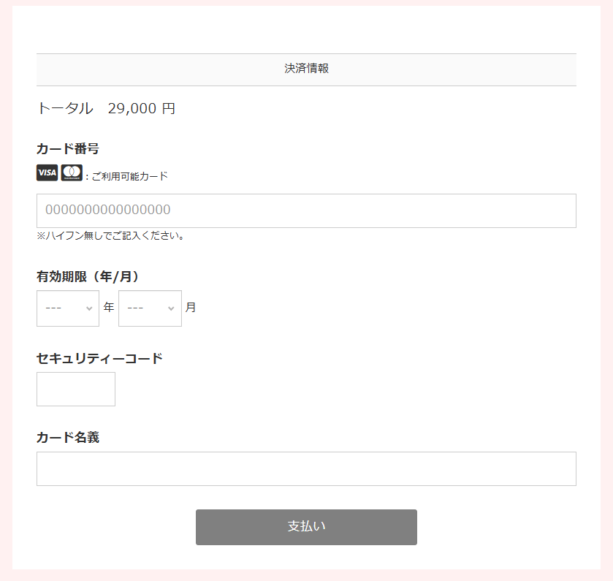Click the 年 text after year dropdown
This screenshot has height=581, width=613.
click(x=109, y=308)
